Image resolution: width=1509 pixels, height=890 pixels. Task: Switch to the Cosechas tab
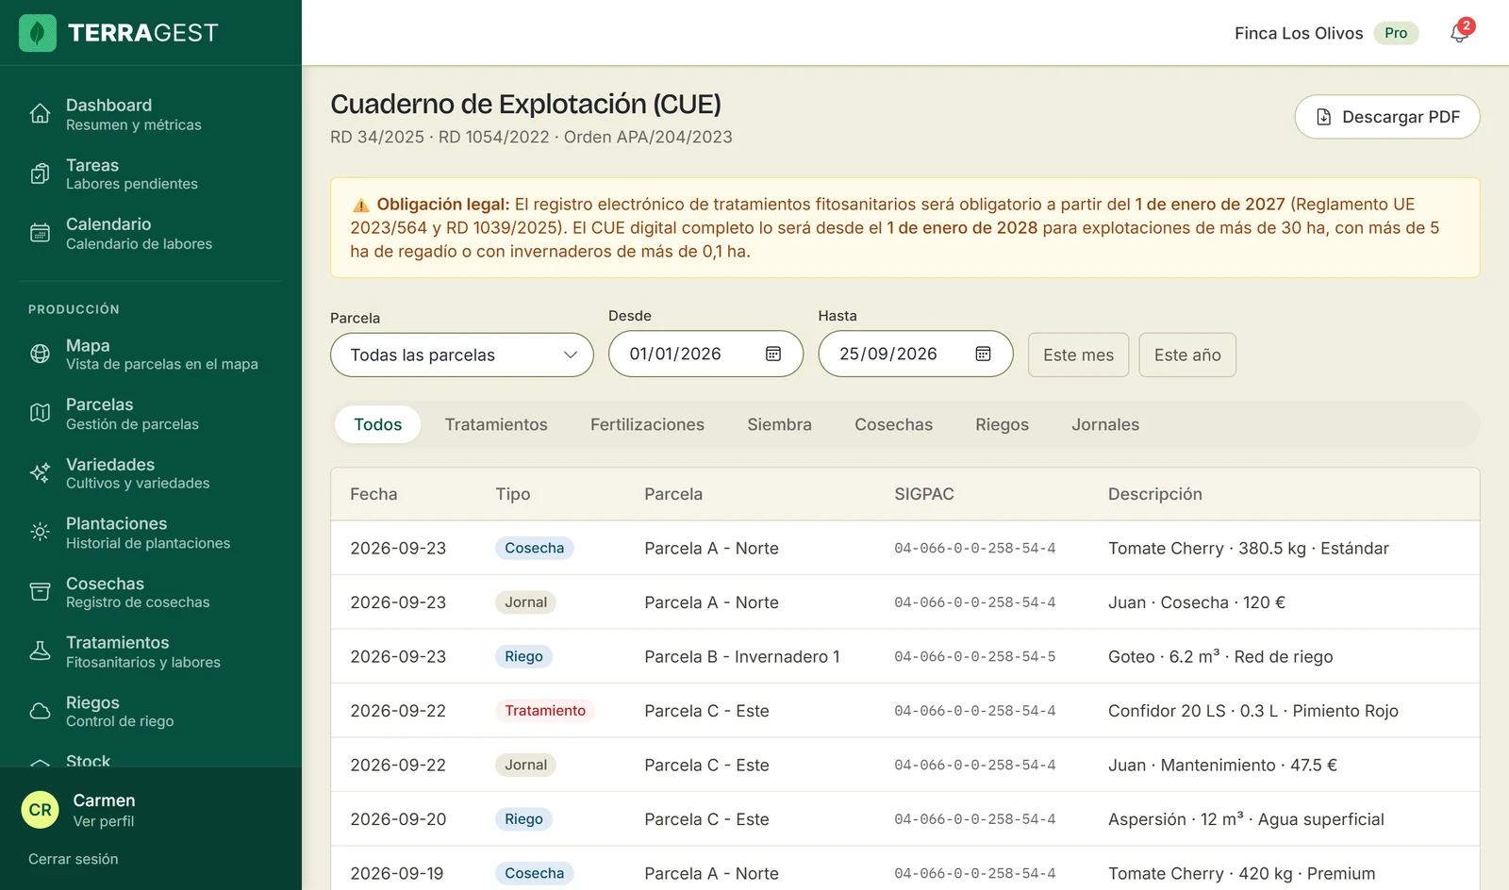coord(893,424)
